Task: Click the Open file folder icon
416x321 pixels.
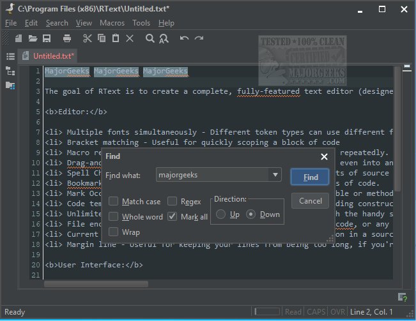Action: point(33,39)
